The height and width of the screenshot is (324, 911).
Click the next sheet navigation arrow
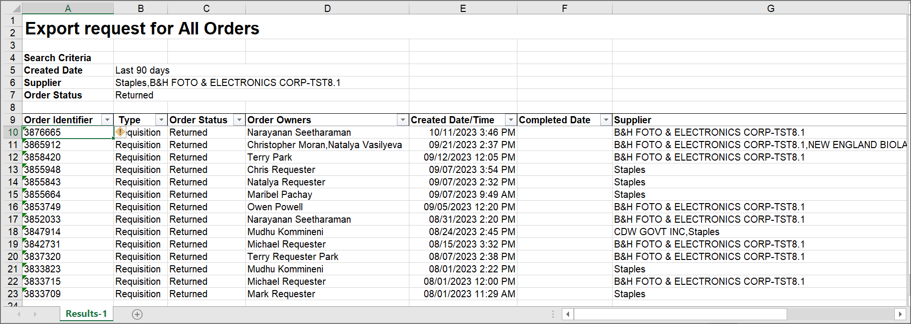click(x=35, y=314)
